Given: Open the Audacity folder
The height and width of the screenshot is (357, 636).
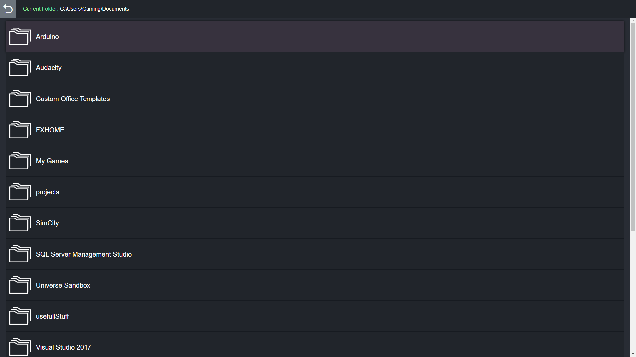Looking at the screenshot, I should pyautogui.click(x=48, y=67).
